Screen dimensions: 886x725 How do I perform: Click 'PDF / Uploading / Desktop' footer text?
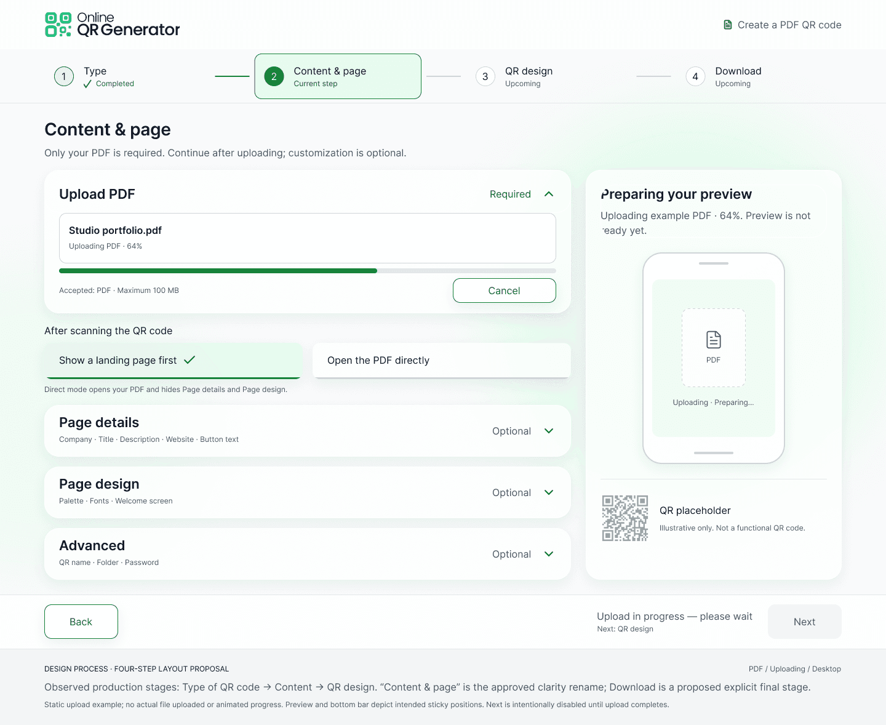pos(795,669)
